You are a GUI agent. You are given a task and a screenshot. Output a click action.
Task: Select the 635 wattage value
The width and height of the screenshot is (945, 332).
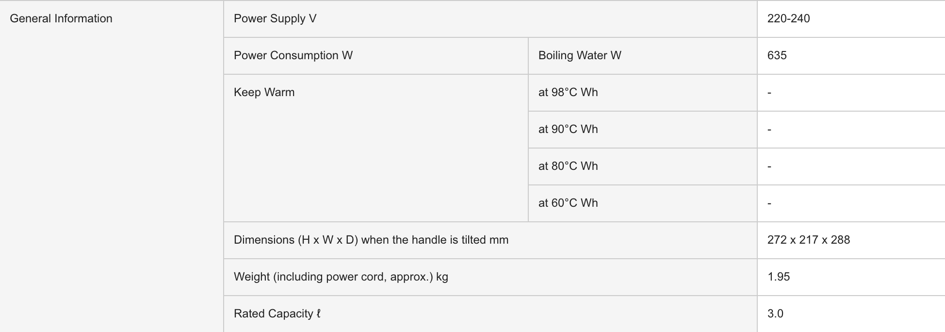pyautogui.click(x=777, y=55)
